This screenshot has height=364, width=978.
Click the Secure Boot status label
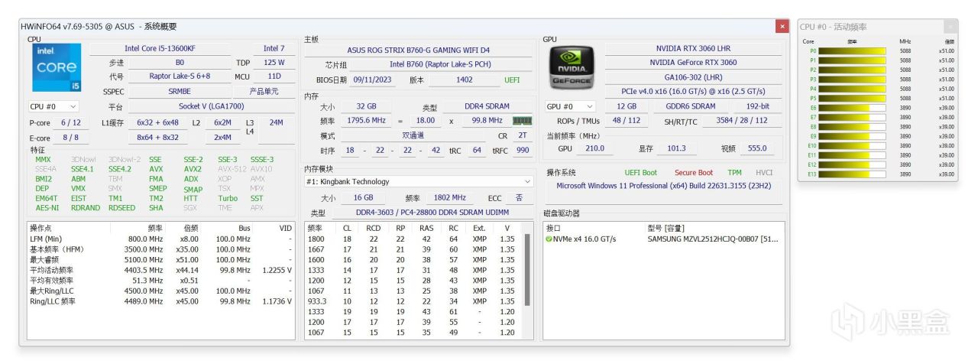(x=693, y=173)
